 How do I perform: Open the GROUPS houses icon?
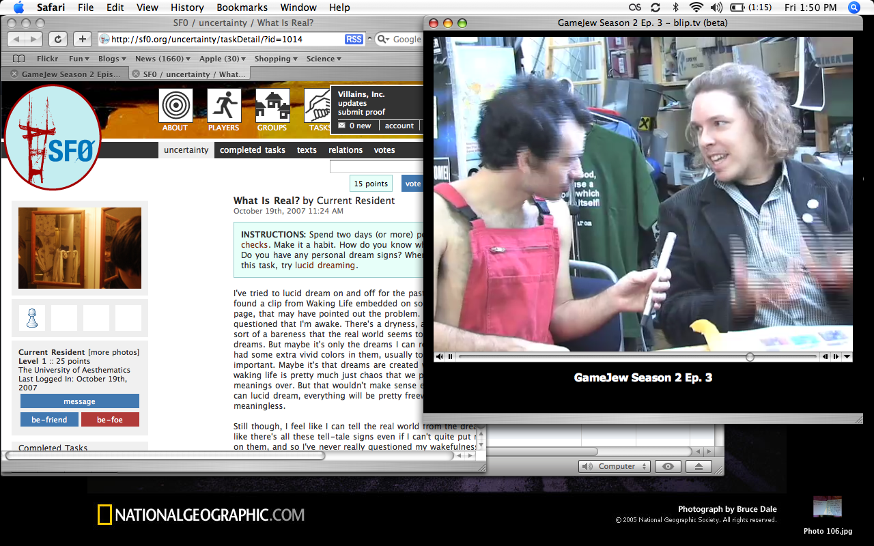pos(272,106)
